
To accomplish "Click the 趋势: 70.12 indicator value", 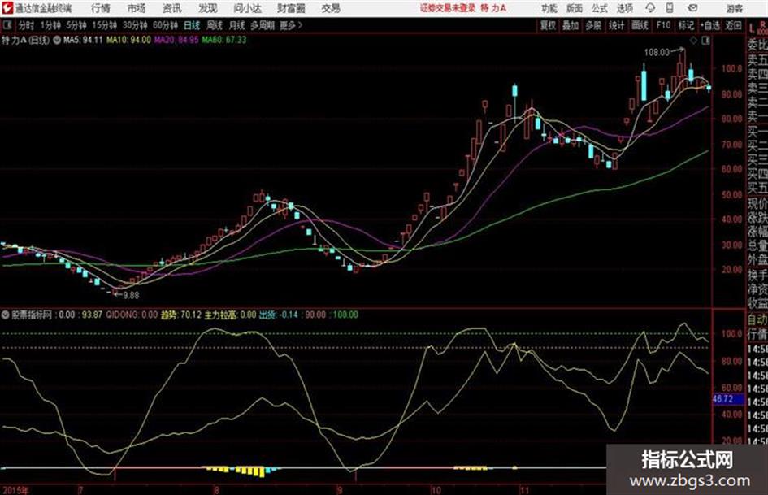I will click(180, 315).
